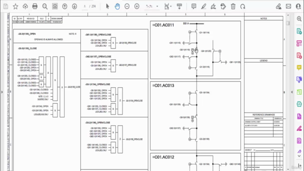Click the vertical scrollbar thumb

coord(288,23)
